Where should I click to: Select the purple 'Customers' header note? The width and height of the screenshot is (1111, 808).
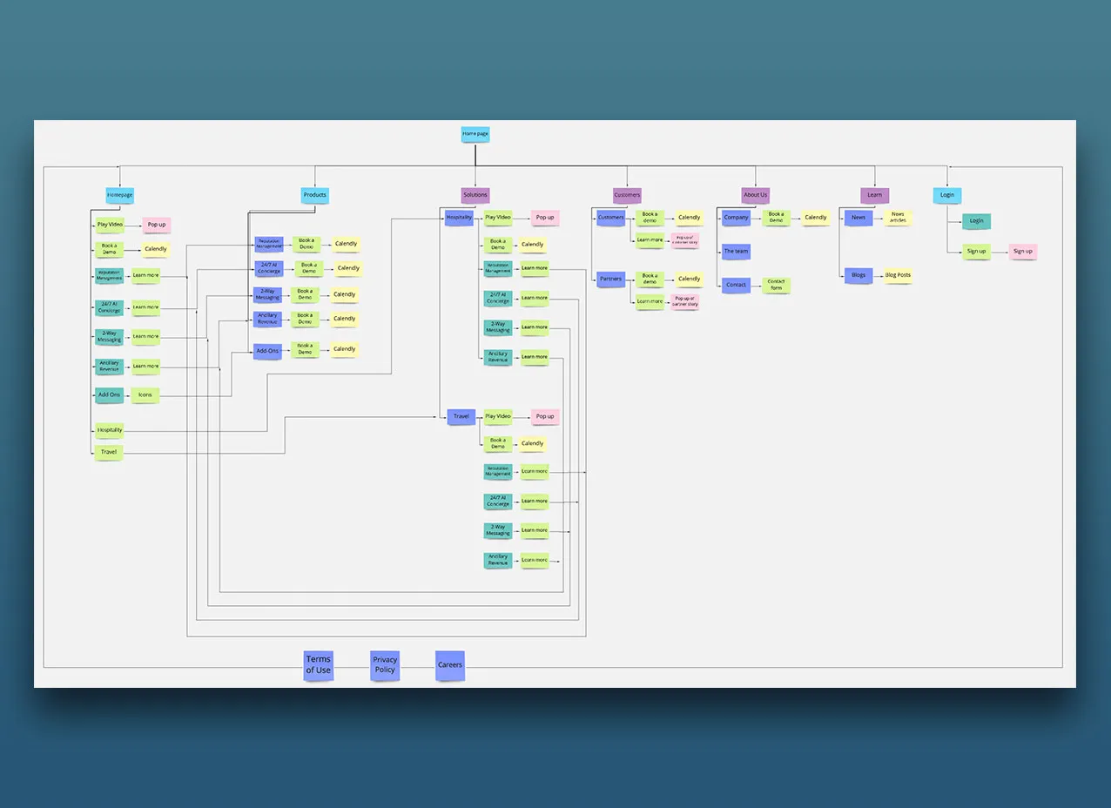pyautogui.click(x=627, y=195)
